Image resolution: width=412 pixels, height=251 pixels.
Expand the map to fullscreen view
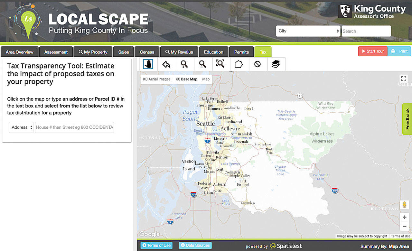click(x=404, y=78)
